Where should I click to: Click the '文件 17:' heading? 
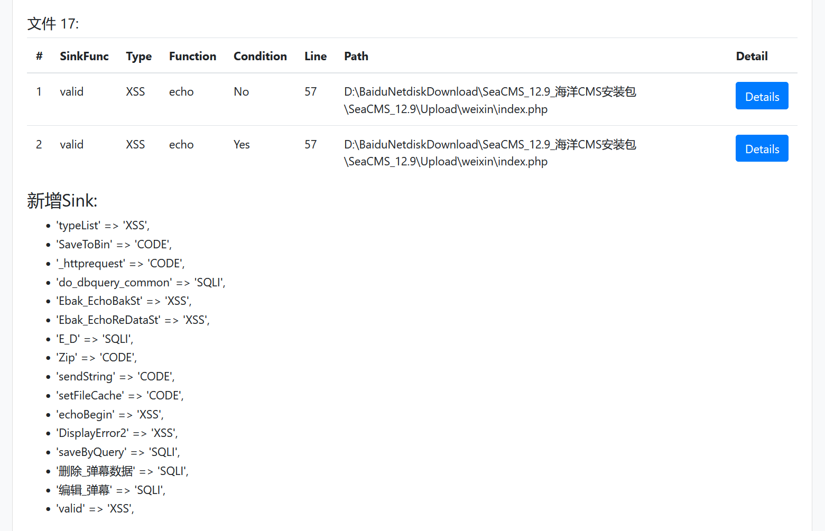pos(53,24)
